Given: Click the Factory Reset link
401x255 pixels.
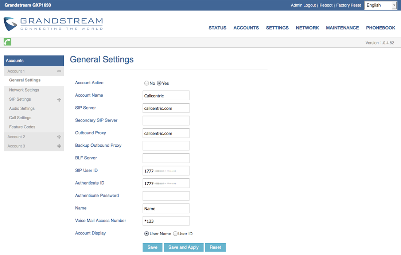Looking at the screenshot, I should [349, 5].
